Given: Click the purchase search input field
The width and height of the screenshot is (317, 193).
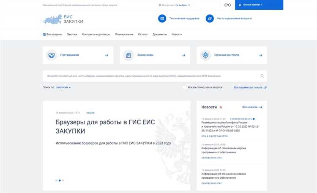Looking at the screenshot, I should (x=155, y=76).
